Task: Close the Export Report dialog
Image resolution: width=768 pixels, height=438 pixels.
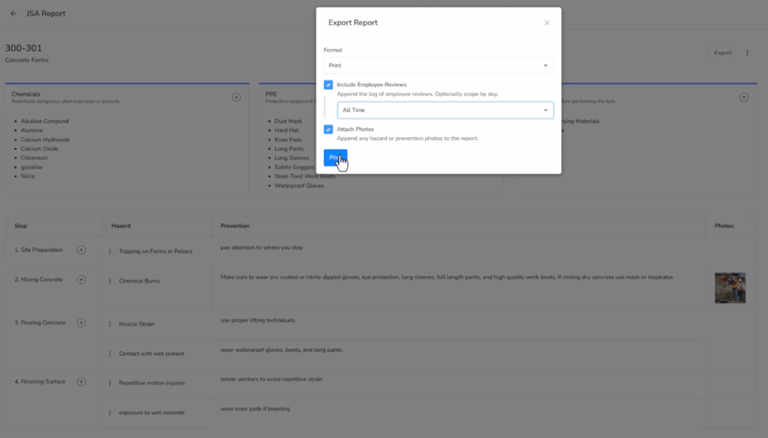Action: pyautogui.click(x=547, y=23)
